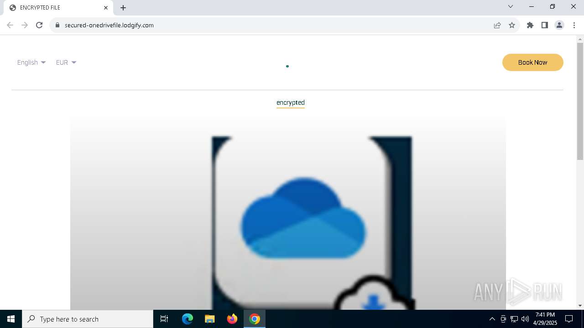Bookmark this tab with the star icon
Image resolution: width=584 pixels, height=328 pixels.
tap(512, 25)
